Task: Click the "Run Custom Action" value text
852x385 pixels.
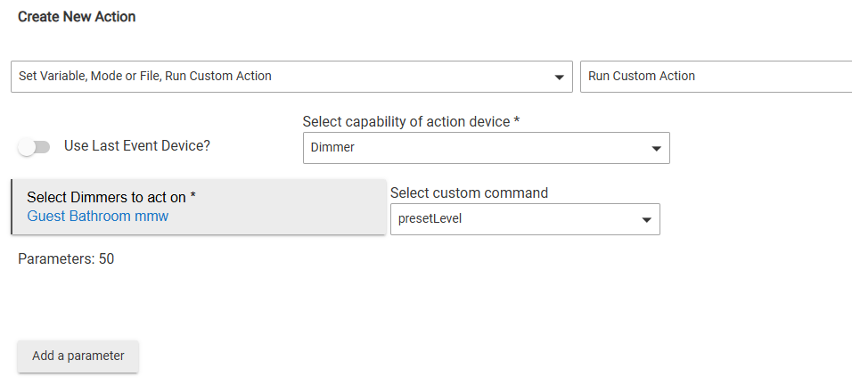Action: [642, 77]
